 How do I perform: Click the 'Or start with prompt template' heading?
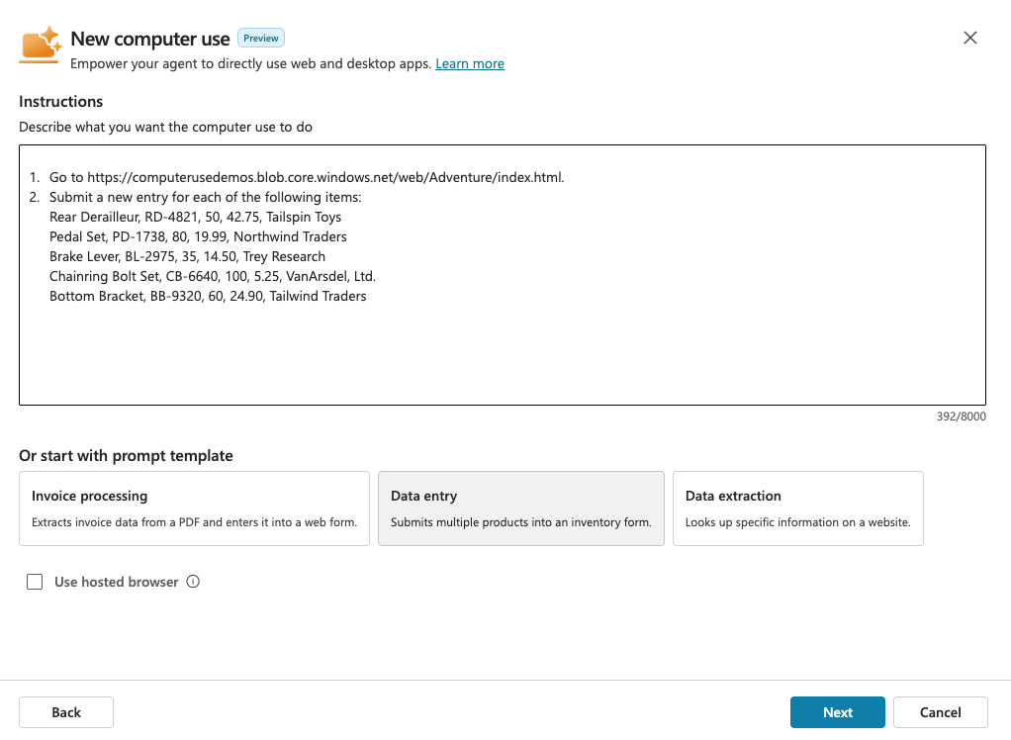tap(126, 456)
